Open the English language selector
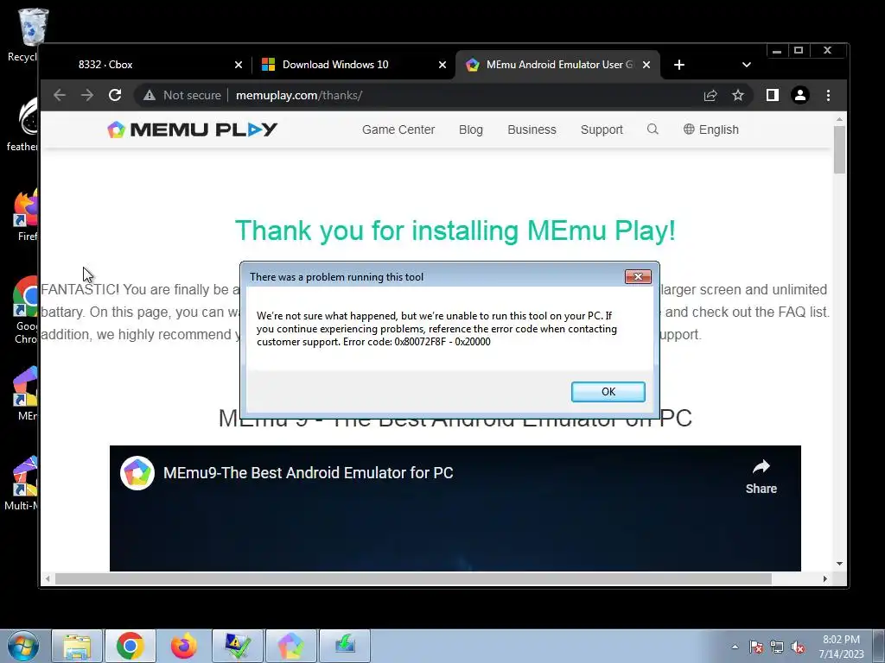Screen dimensions: 885x663 (710, 129)
